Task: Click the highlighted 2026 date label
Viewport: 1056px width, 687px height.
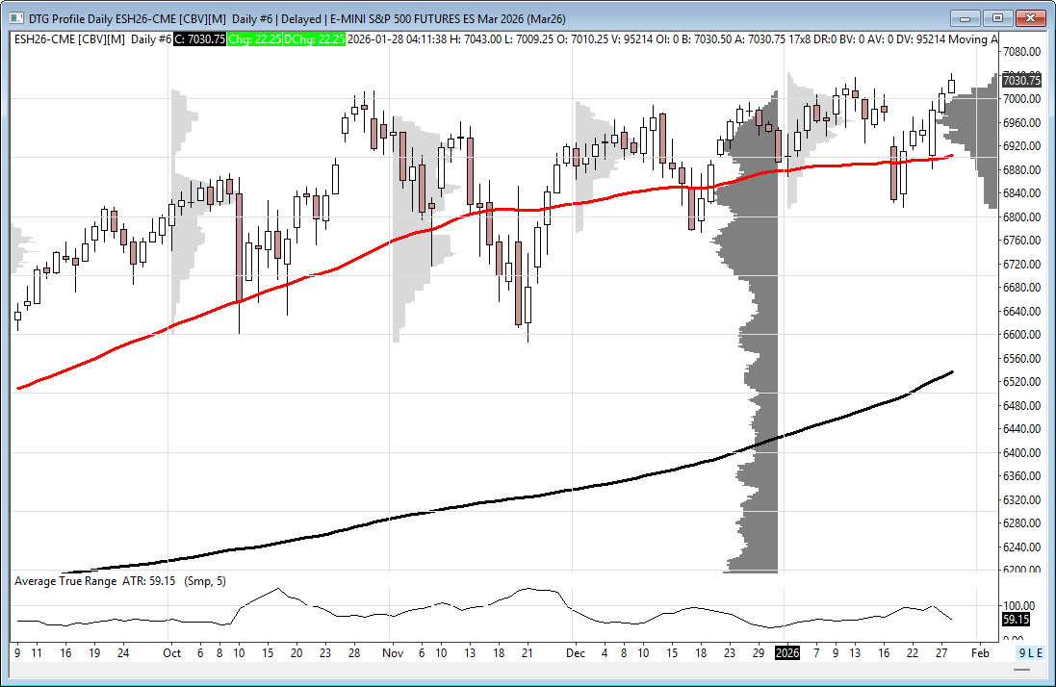Action: pos(787,652)
